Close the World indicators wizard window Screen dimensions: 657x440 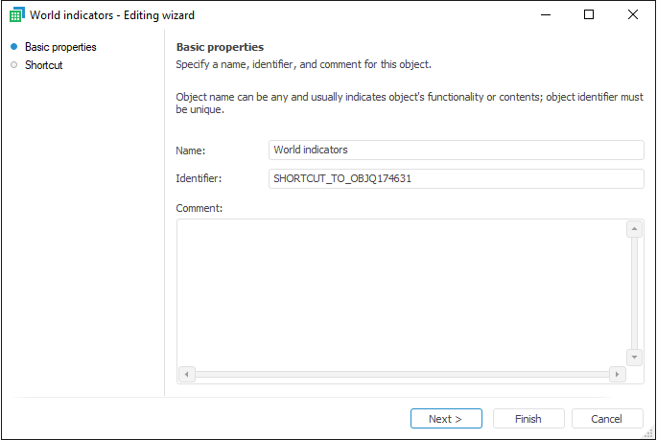click(633, 15)
